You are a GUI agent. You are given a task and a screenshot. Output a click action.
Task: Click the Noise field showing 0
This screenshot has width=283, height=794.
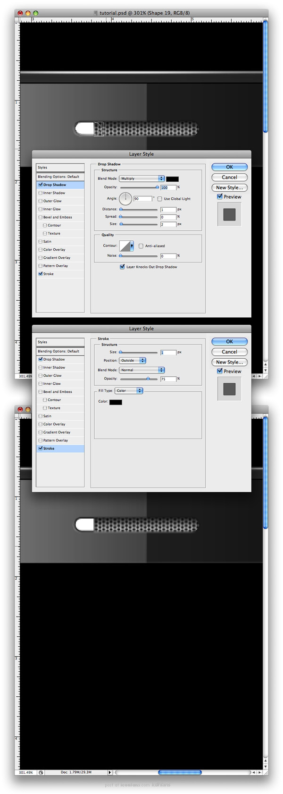168,256
